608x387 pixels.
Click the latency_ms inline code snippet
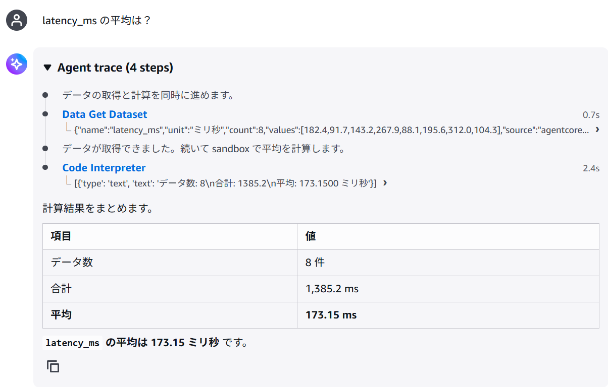pyautogui.click(x=73, y=343)
